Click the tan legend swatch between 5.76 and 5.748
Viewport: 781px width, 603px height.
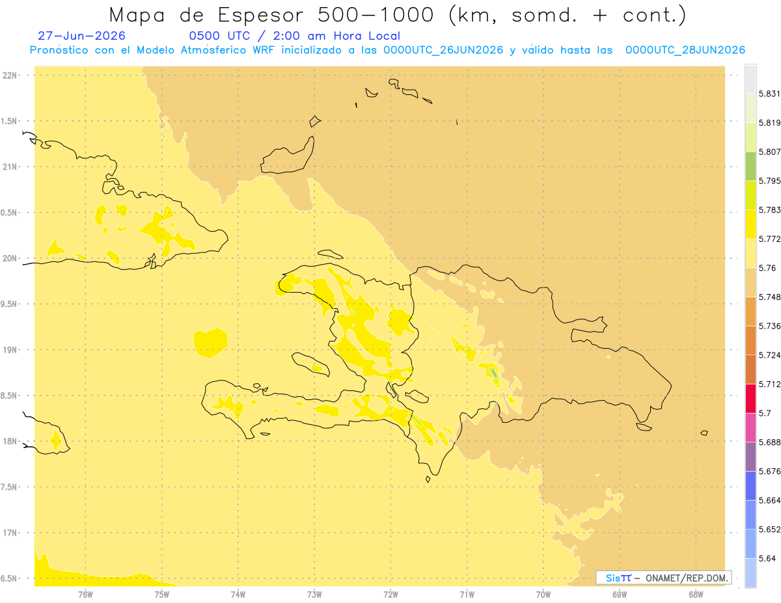point(750,282)
